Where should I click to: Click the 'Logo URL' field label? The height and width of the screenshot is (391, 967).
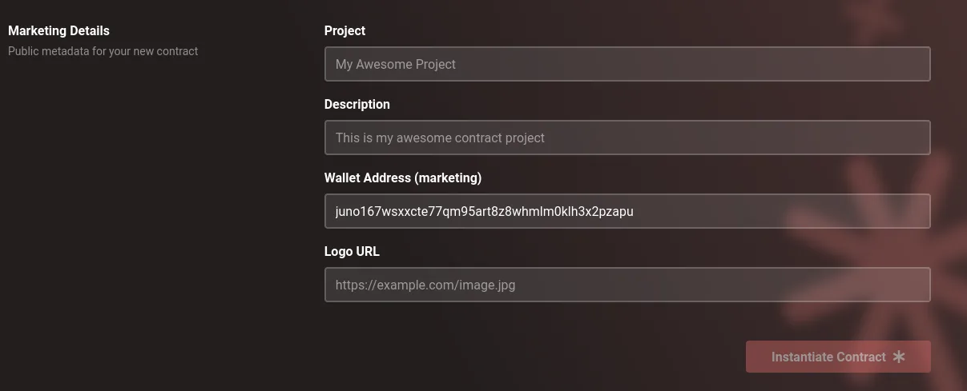point(352,251)
